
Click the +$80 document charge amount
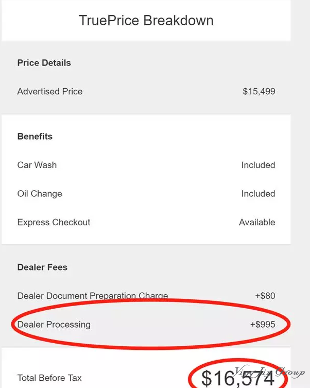coord(265,296)
